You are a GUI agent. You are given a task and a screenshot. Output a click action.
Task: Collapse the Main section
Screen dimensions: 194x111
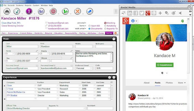(x=114, y=39)
